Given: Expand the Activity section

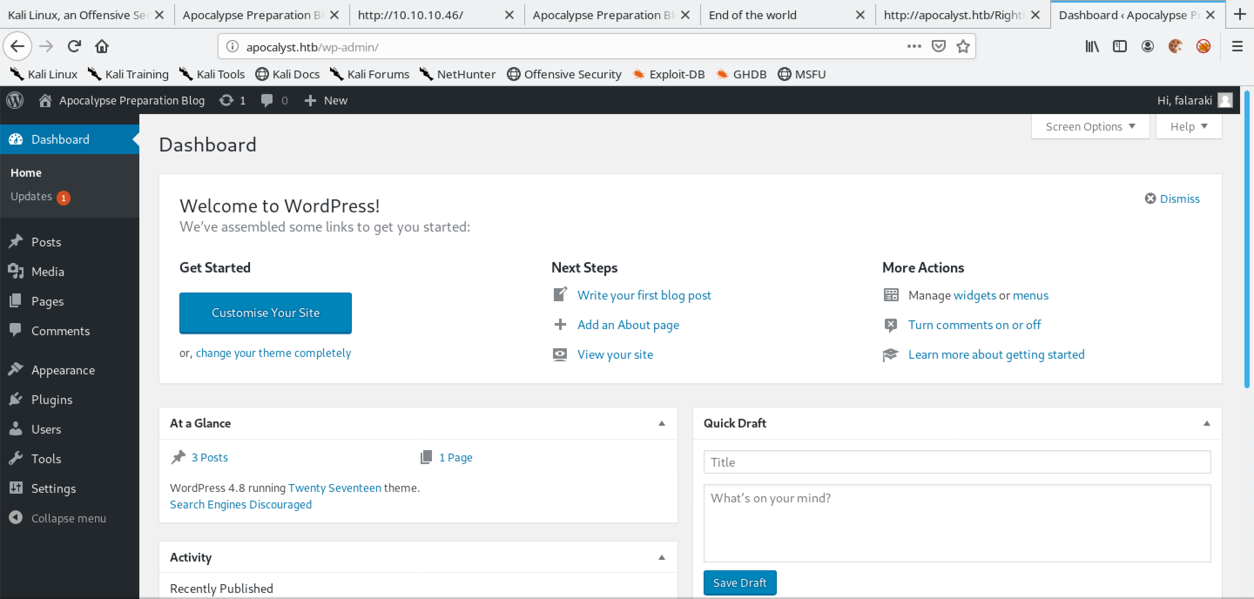Looking at the screenshot, I should (662, 557).
